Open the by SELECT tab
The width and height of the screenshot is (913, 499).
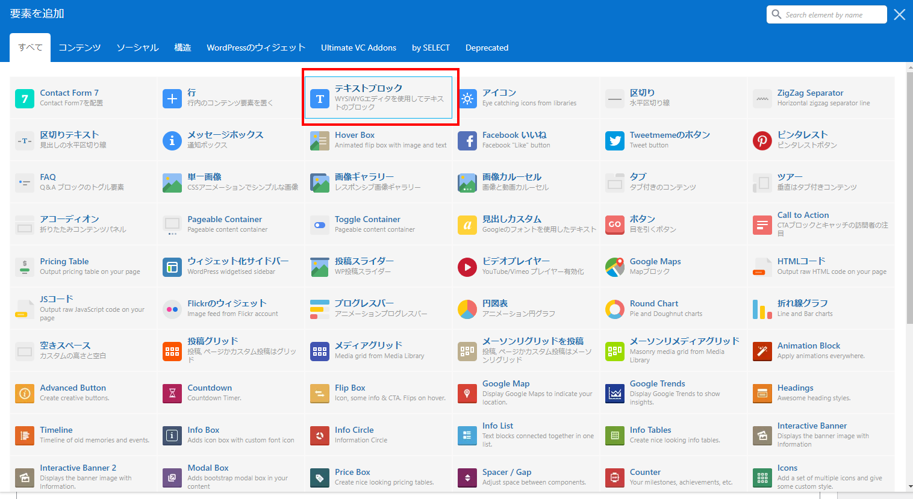tap(431, 48)
